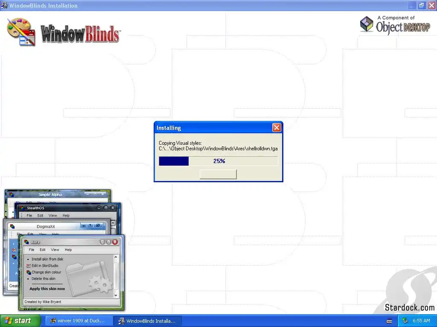Click the 'Copying Visual styles:' label
This screenshot has height=327, width=437.
180,143
